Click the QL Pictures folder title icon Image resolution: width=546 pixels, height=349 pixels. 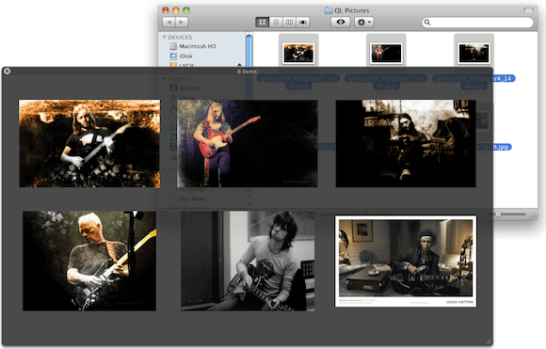pyautogui.click(x=329, y=10)
